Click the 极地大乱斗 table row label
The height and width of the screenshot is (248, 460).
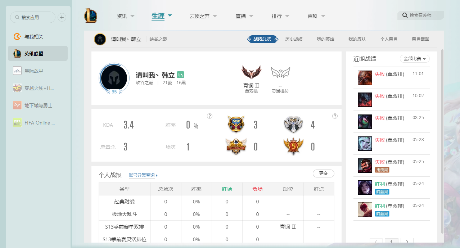[125, 214]
